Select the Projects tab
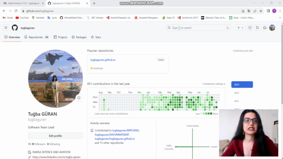 point(60,37)
